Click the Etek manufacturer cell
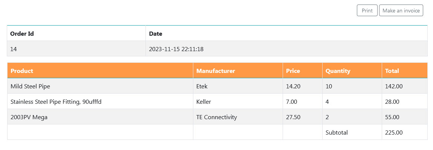This screenshot has width=433, height=150. coord(238,86)
